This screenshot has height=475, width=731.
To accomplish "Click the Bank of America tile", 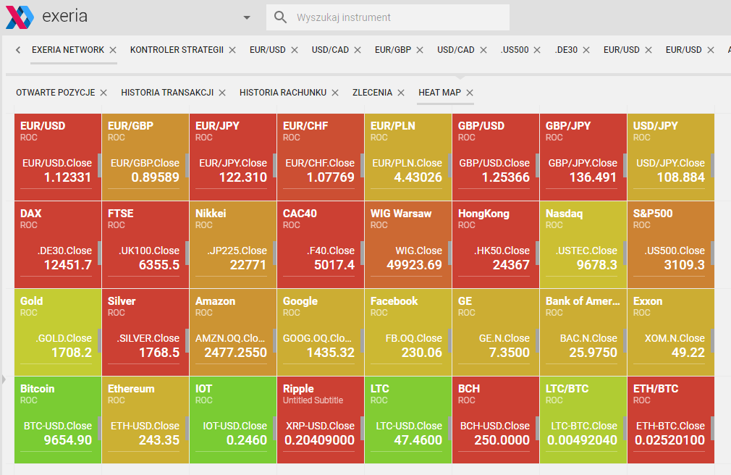I will pos(583,332).
